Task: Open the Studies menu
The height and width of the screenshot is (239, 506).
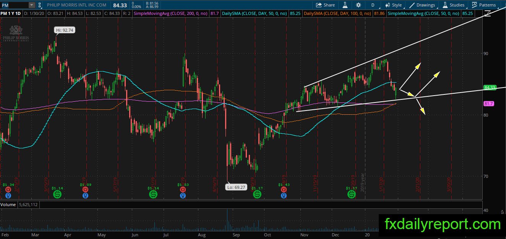Action: click(454, 5)
